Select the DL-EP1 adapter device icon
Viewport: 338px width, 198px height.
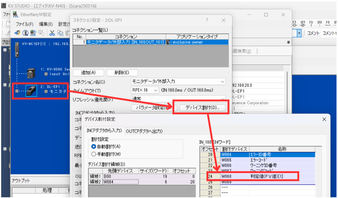click(x=31, y=90)
